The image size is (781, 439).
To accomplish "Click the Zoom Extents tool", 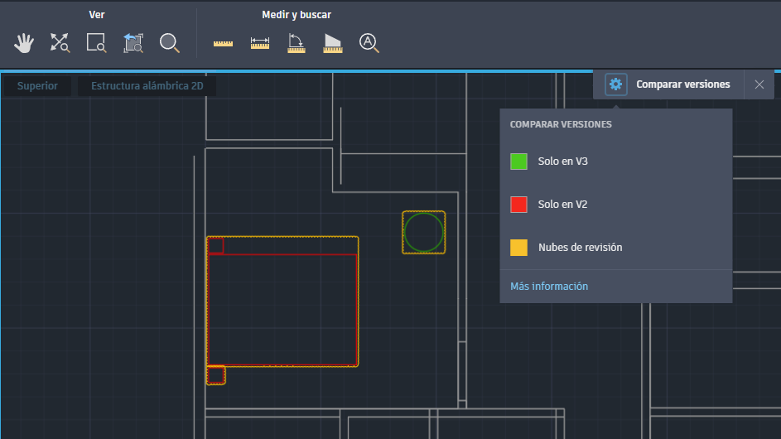I will 60,43.
